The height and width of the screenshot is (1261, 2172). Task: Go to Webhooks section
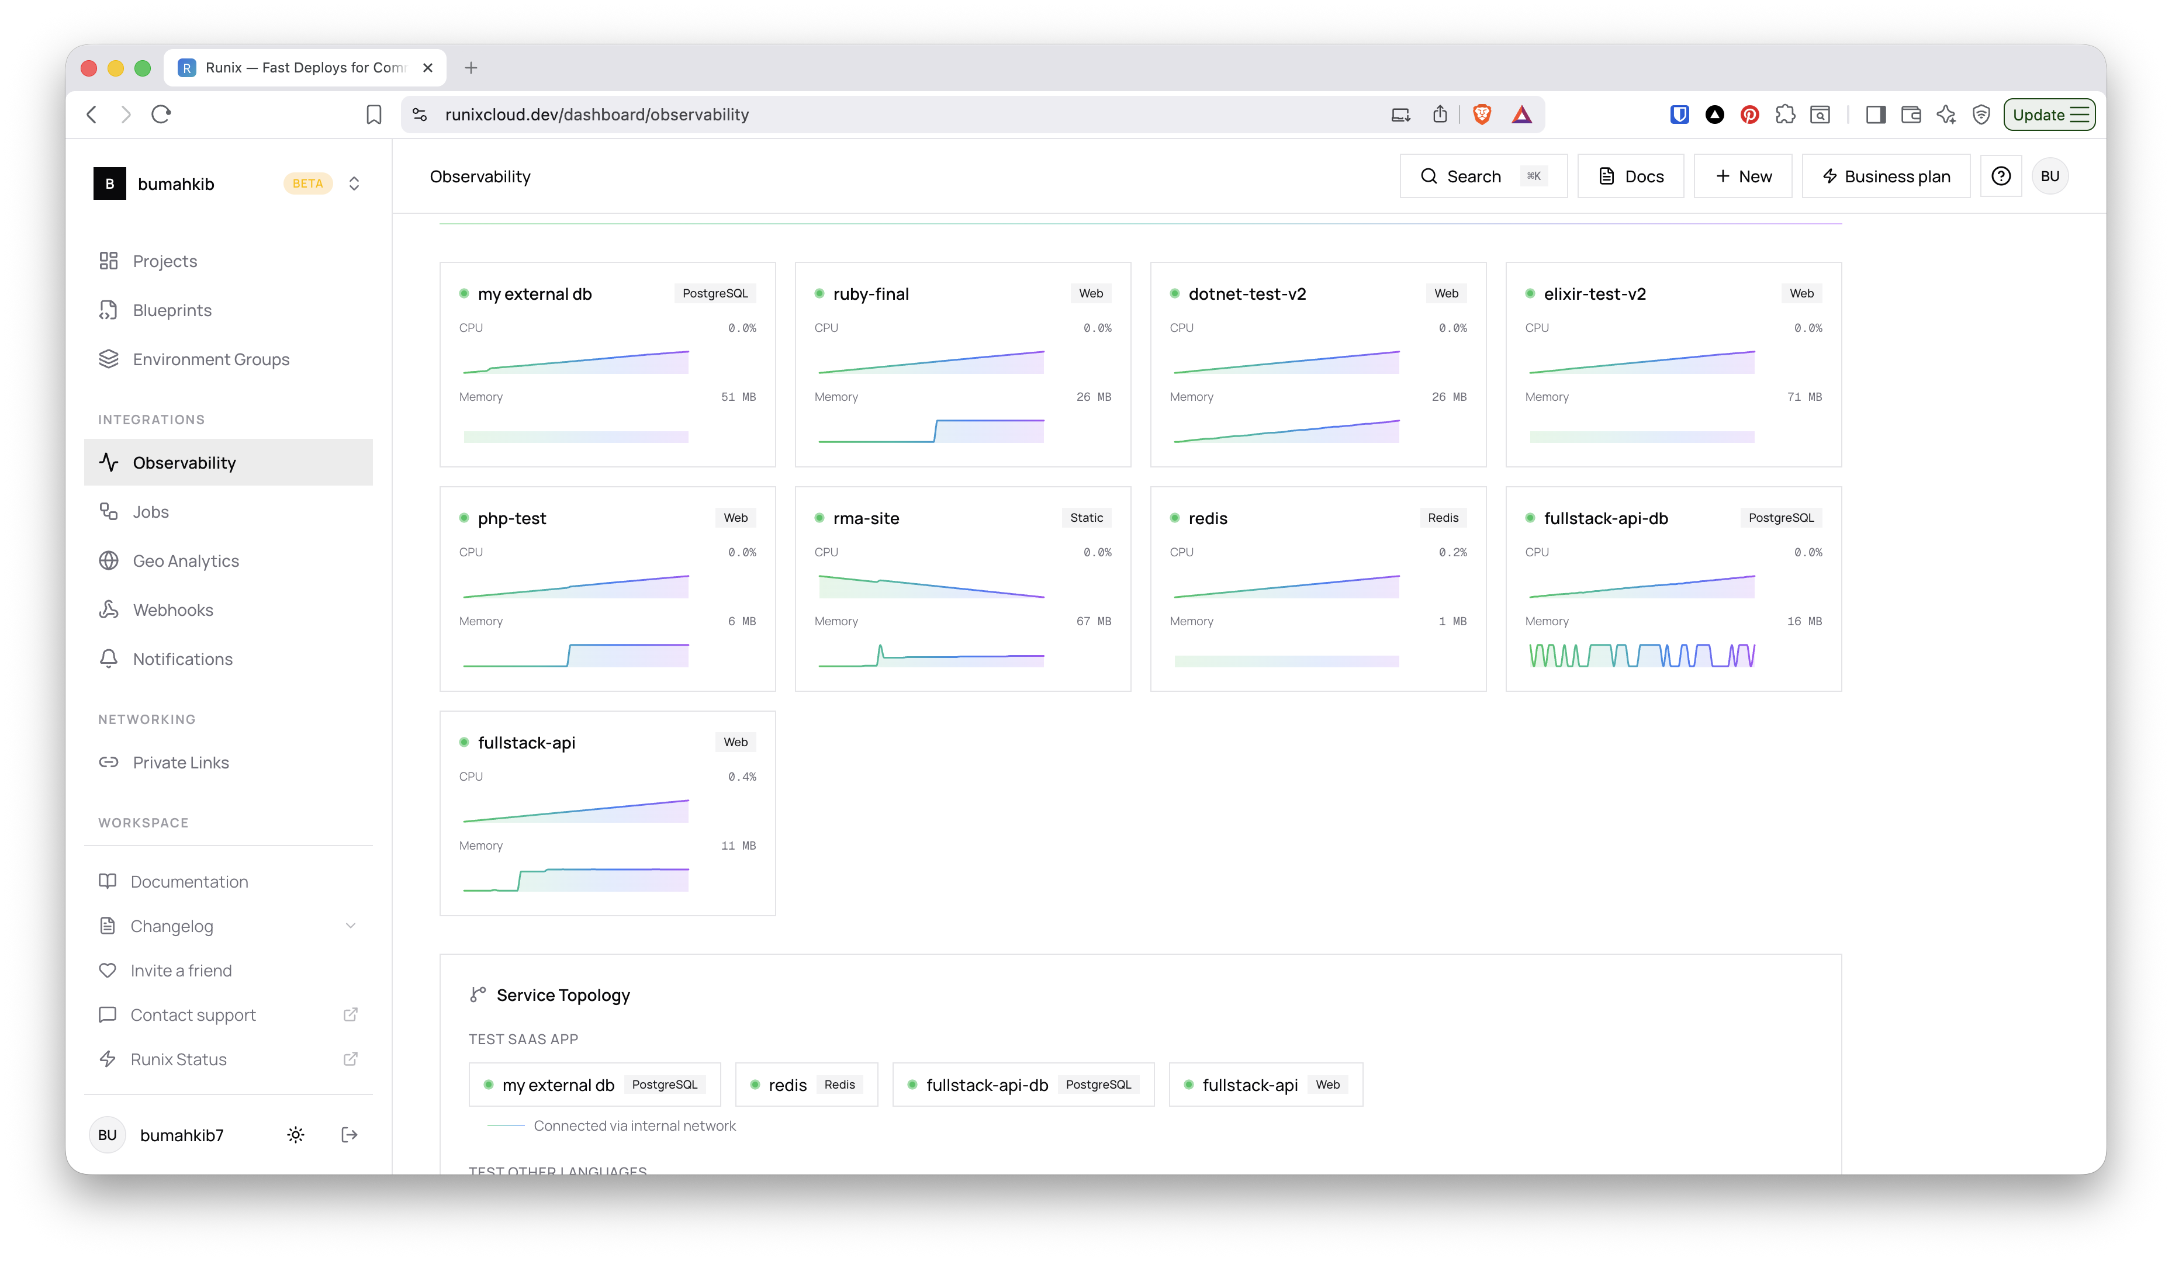click(172, 610)
